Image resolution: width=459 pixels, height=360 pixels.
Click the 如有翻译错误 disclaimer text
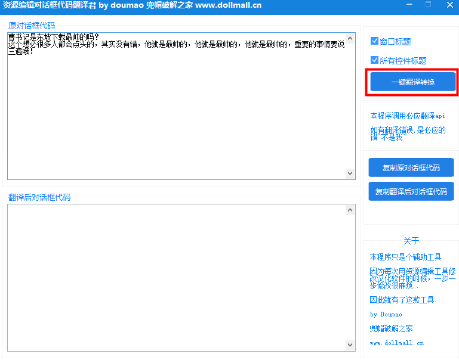(408, 134)
